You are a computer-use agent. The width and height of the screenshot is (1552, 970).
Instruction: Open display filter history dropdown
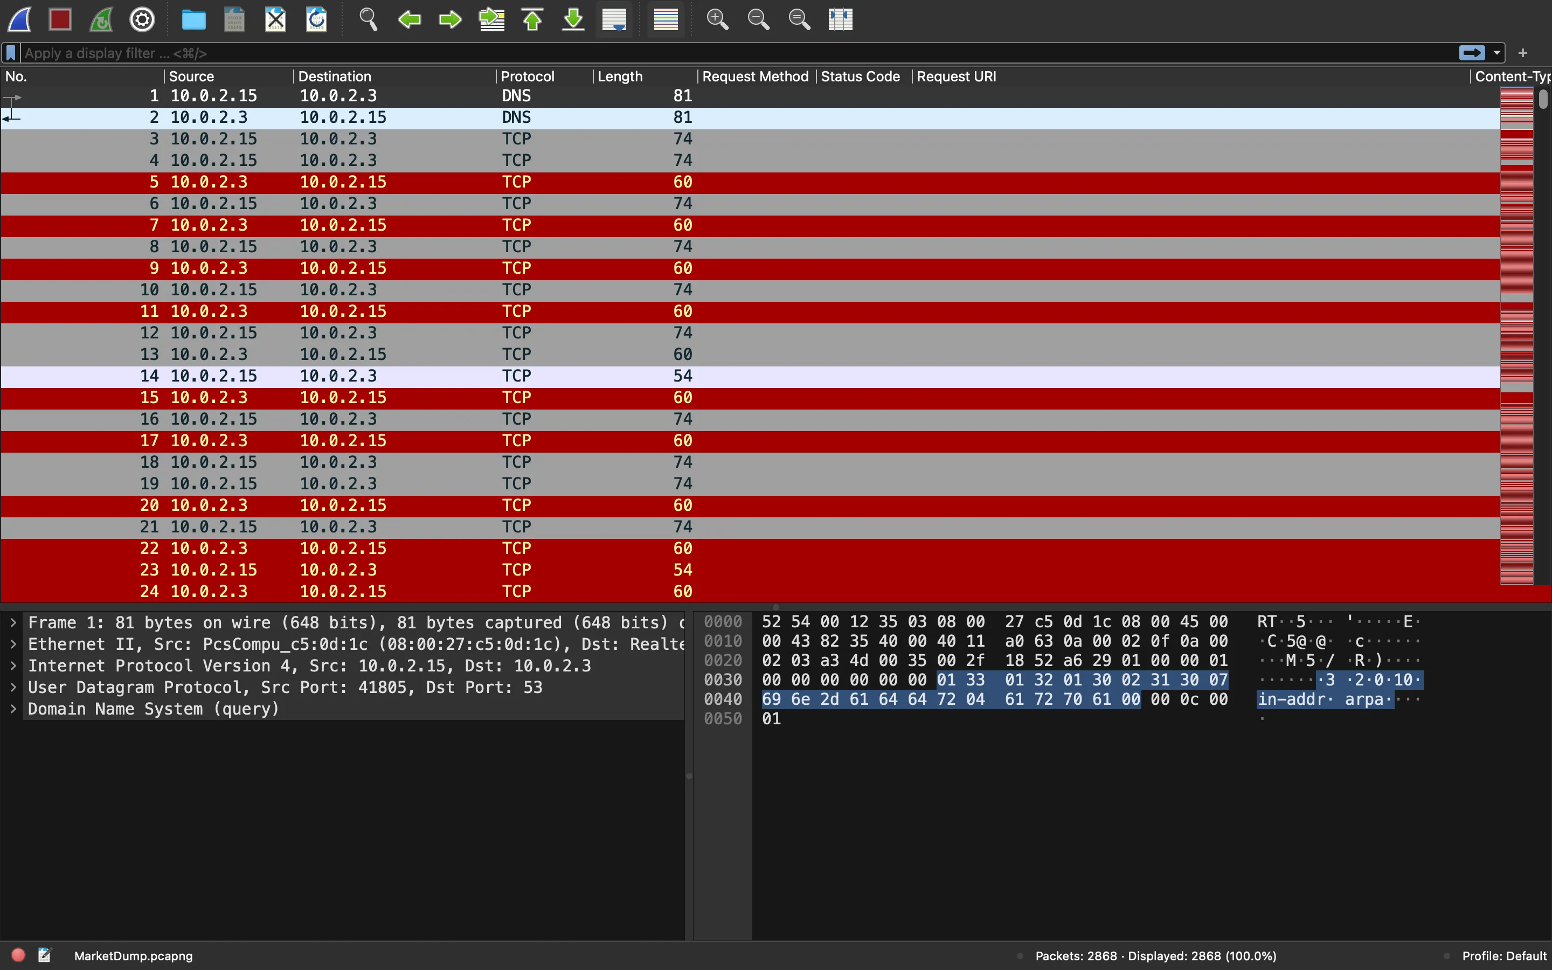[1497, 53]
